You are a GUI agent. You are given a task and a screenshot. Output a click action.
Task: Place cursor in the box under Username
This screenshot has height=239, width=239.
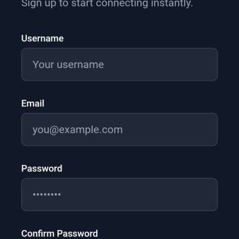click(x=119, y=65)
